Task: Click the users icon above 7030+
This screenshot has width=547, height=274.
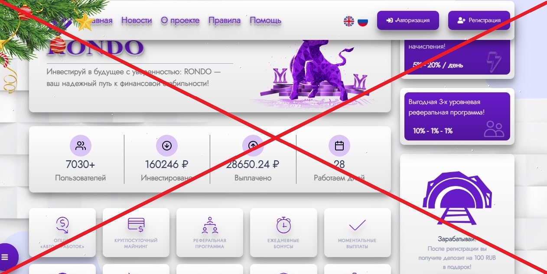Action: click(x=81, y=146)
